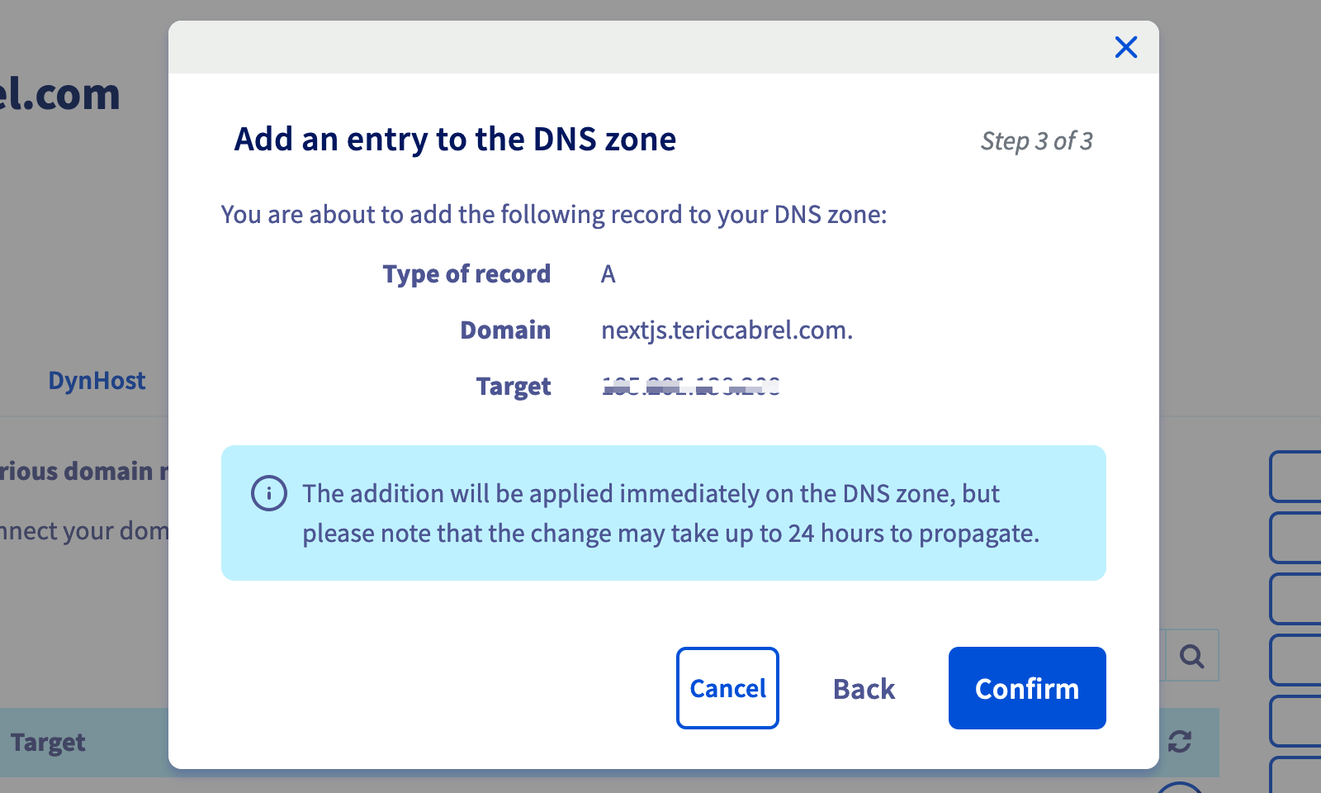The width and height of the screenshot is (1321, 793).
Task: Close the DNS entry dialog with X
Action: (x=1126, y=47)
